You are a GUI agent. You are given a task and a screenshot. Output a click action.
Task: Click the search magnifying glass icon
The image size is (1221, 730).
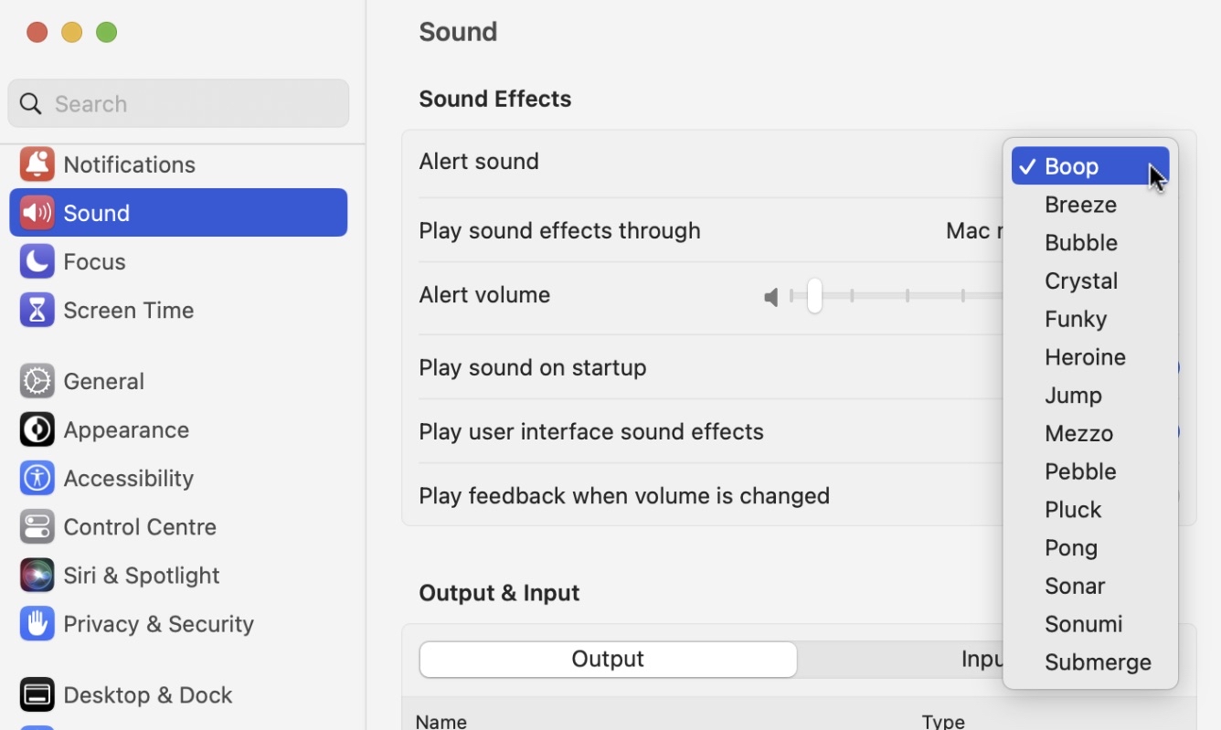click(x=31, y=103)
